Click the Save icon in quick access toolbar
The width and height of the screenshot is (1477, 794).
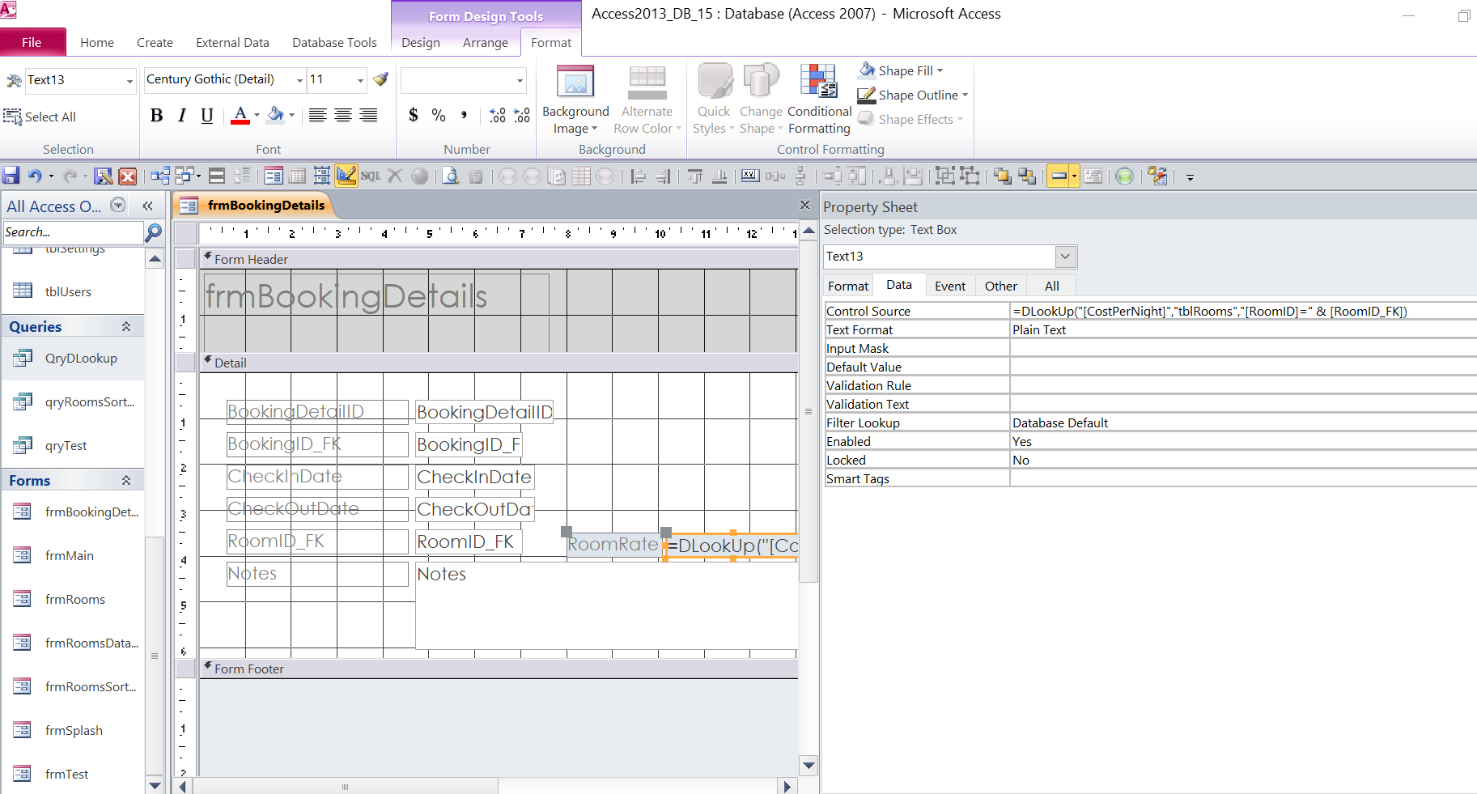[x=11, y=176]
